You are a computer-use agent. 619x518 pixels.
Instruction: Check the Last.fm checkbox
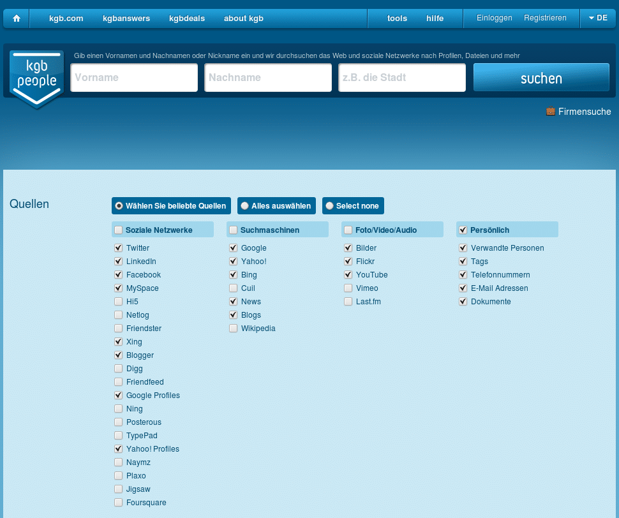tap(348, 301)
